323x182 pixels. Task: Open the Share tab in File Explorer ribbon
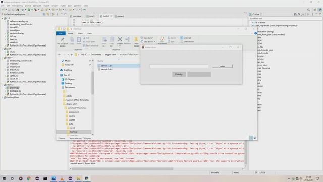(x=80, y=33)
